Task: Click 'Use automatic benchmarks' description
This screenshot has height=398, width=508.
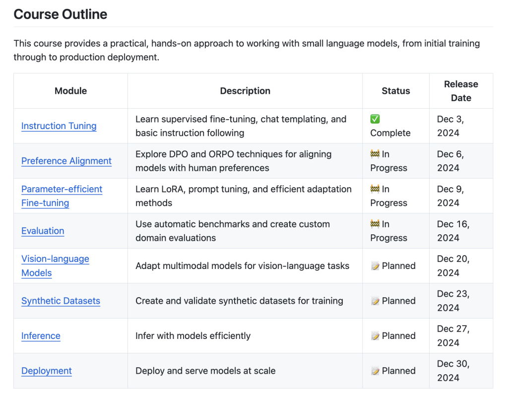Action: (x=233, y=231)
